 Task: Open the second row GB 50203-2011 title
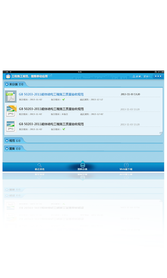(51, 109)
